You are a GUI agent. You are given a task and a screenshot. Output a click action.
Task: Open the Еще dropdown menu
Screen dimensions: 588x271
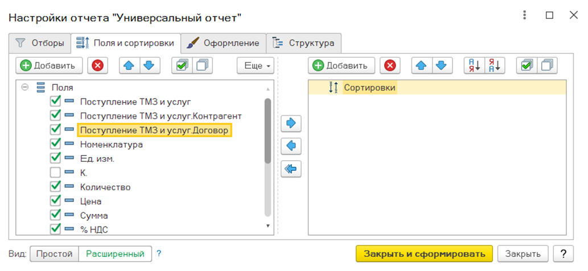pyautogui.click(x=256, y=65)
